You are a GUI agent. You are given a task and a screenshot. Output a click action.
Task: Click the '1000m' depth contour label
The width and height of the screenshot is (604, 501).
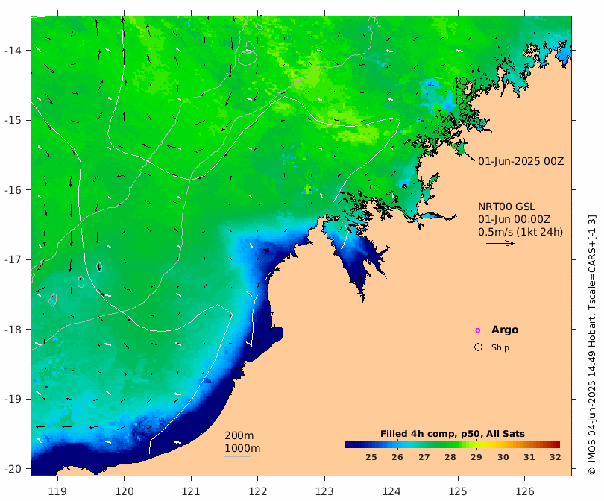242,448
